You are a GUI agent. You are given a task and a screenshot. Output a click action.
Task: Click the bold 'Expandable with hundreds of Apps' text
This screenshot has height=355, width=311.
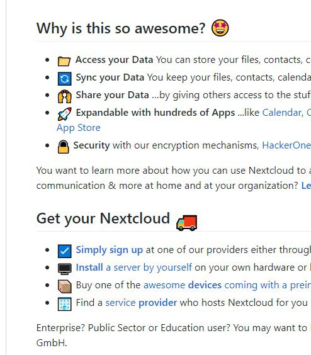(x=155, y=113)
